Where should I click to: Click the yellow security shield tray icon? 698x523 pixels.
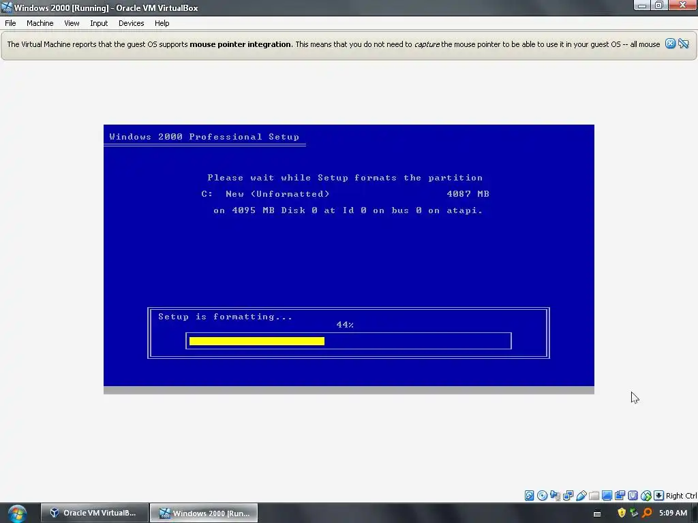(622, 513)
